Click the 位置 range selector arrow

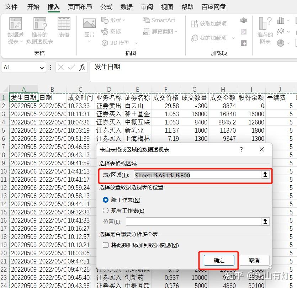click(265, 221)
